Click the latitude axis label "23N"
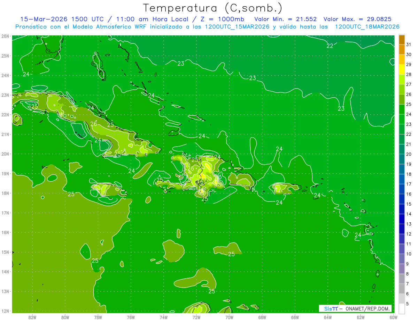 tap(5, 95)
